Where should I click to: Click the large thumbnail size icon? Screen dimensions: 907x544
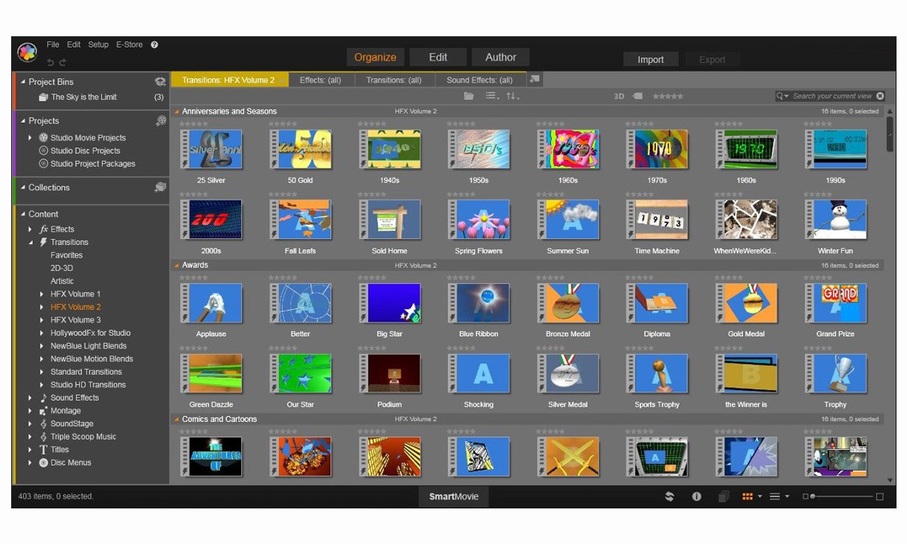pyautogui.click(x=880, y=497)
